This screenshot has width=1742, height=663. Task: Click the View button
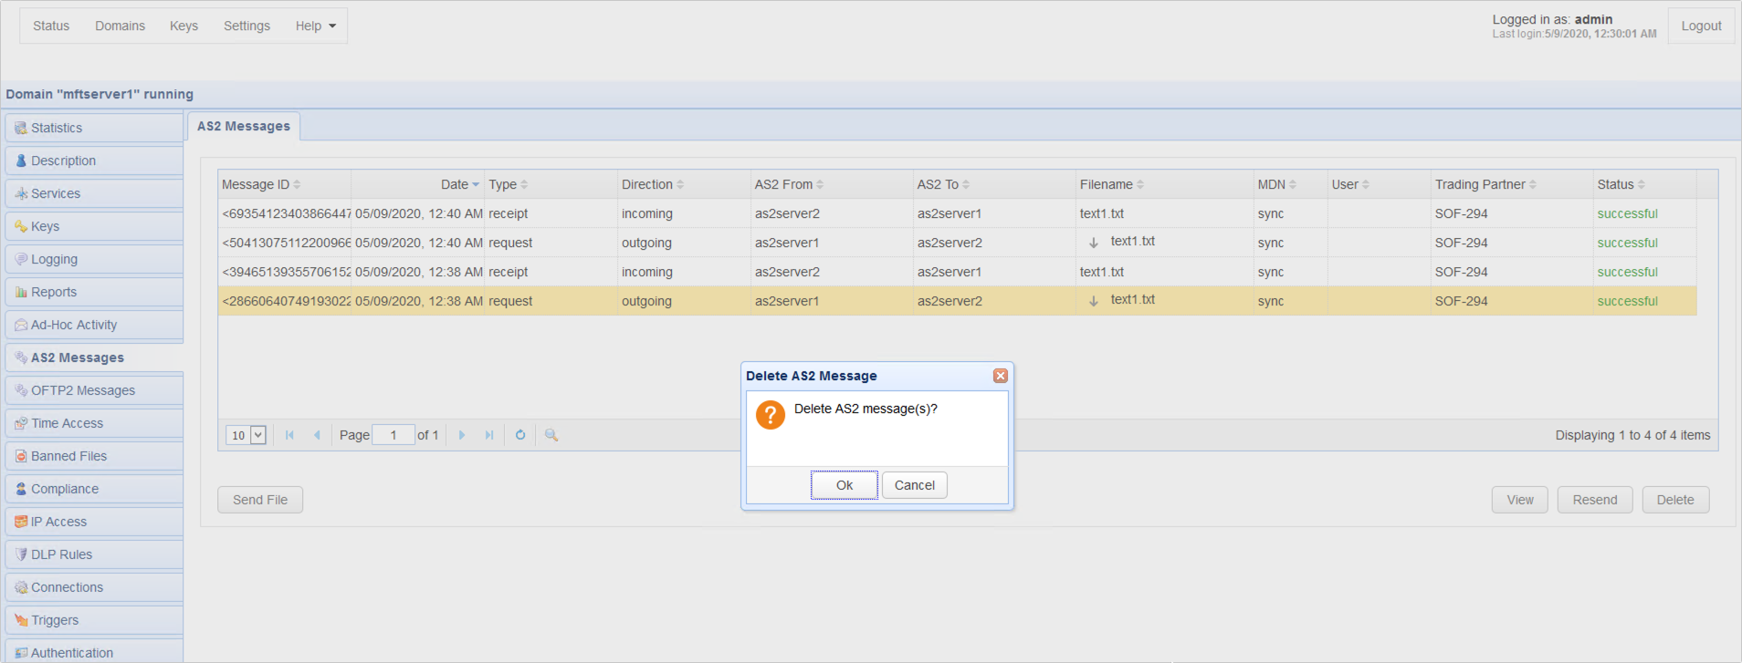(x=1520, y=500)
